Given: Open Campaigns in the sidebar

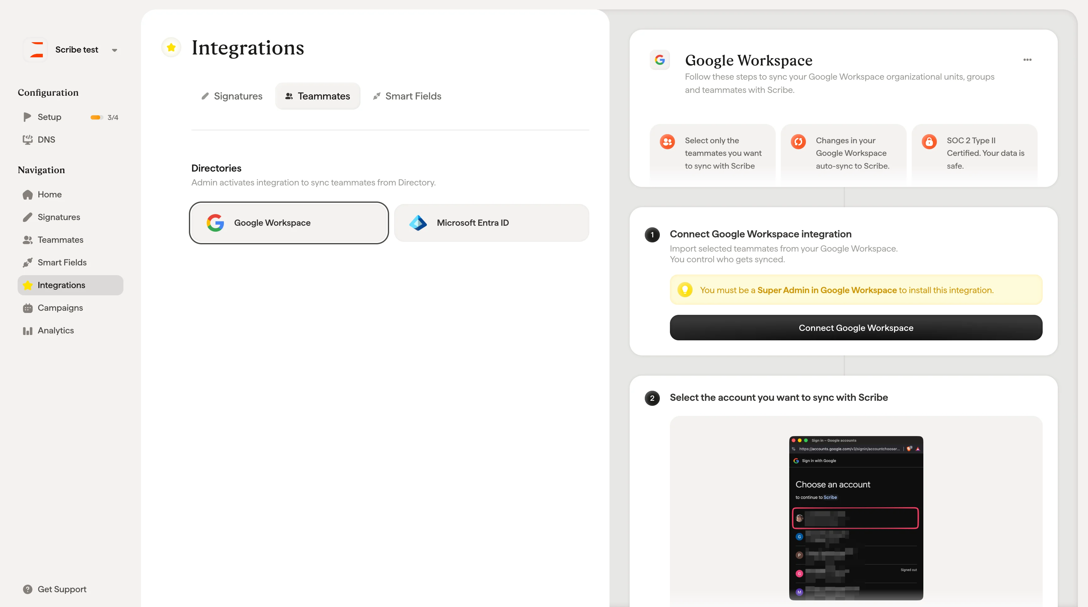Looking at the screenshot, I should click(70, 308).
